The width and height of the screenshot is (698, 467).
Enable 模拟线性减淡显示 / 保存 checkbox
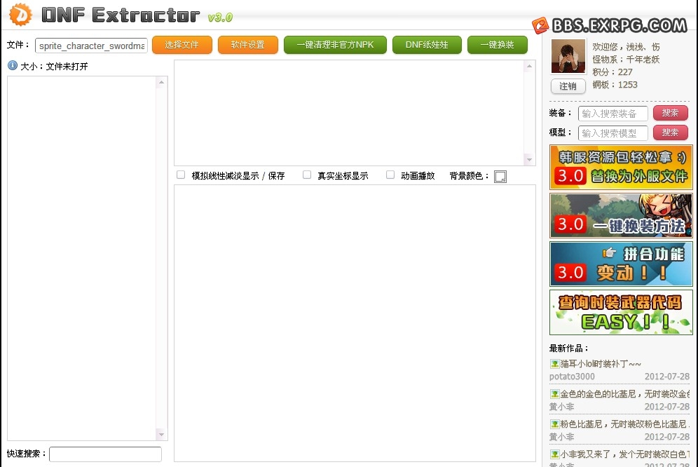181,175
